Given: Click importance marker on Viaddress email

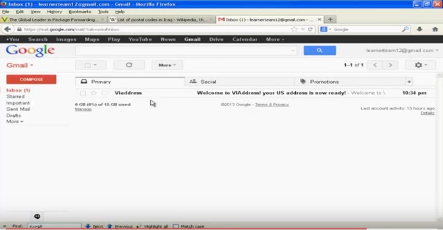Looking at the screenshot, I should tap(105, 93).
